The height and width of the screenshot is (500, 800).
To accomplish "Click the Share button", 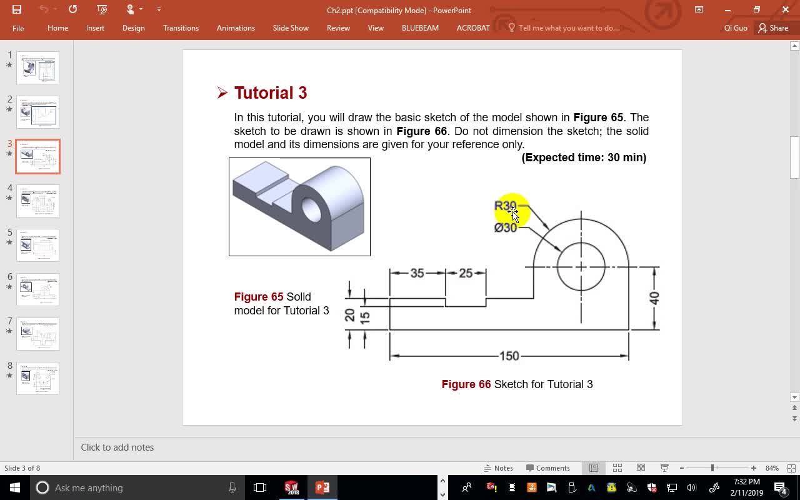I will click(x=773, y=28).
